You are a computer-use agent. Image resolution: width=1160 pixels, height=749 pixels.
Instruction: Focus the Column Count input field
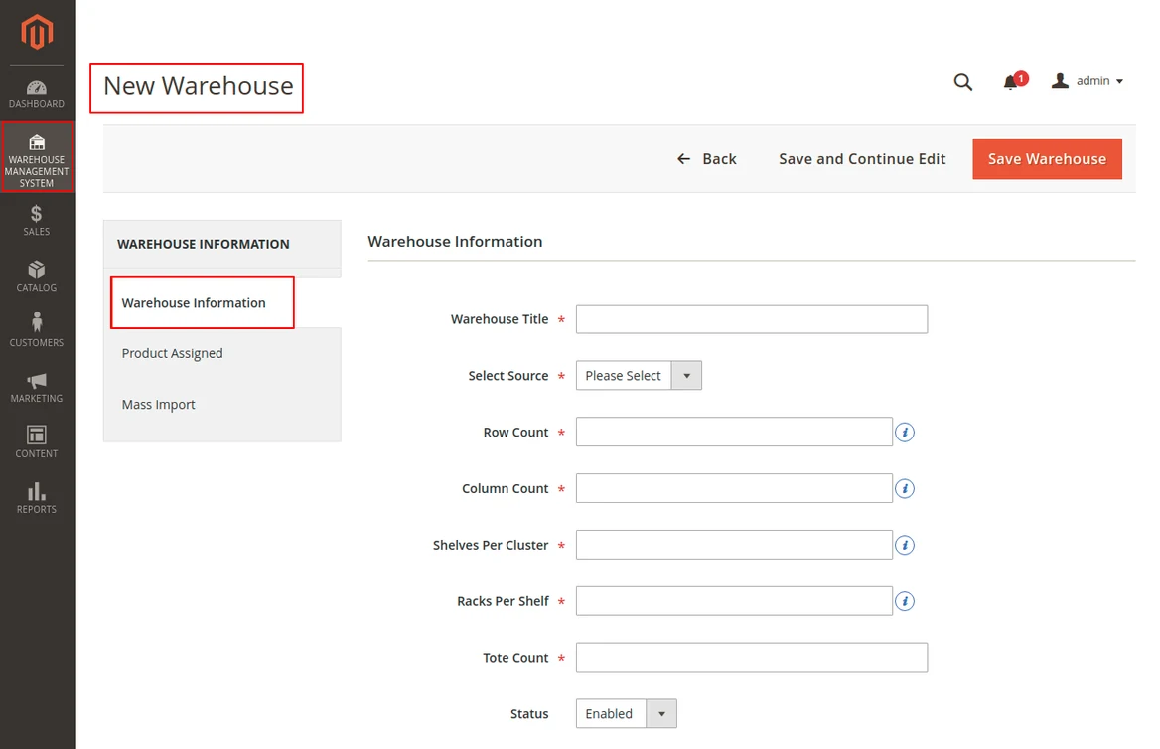[734, 488]
